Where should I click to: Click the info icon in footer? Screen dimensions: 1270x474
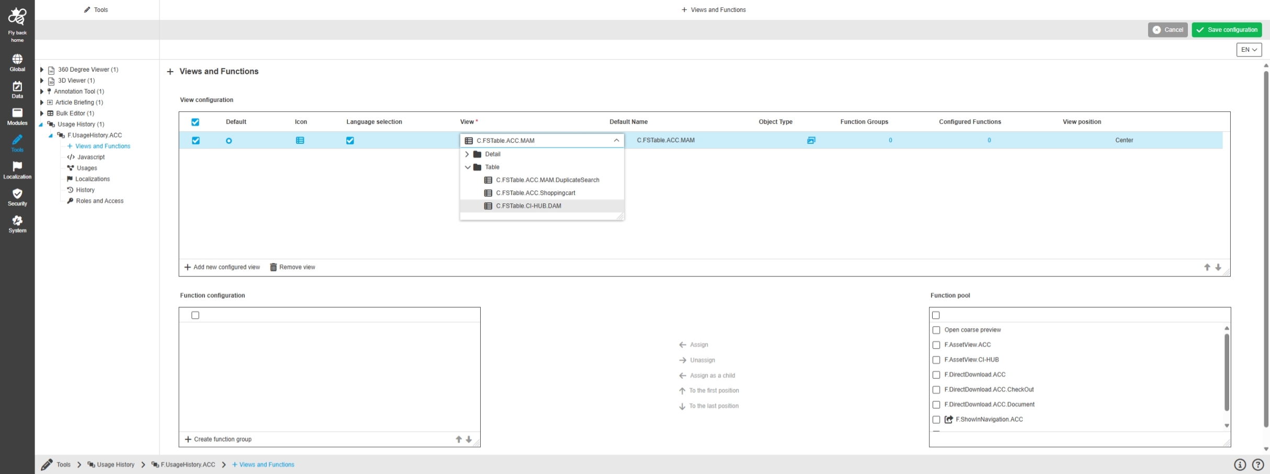(1240, 465)
